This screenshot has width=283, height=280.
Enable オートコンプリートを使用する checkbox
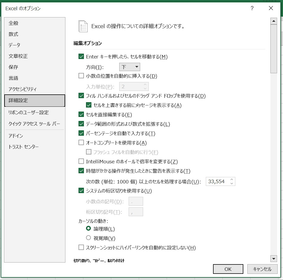pyautogui.click(x=81, y=143)
